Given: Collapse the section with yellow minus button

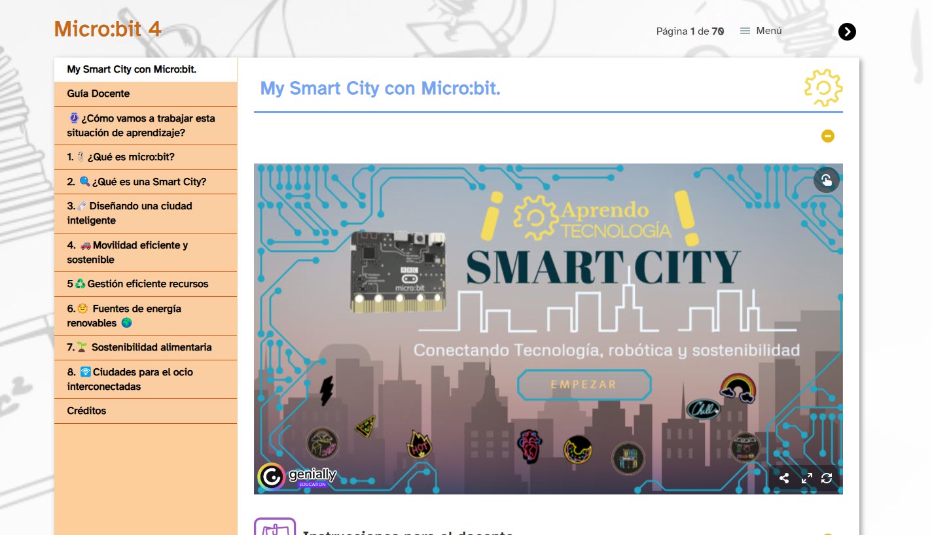Looking at the screenshot, I should click(828, 136).
